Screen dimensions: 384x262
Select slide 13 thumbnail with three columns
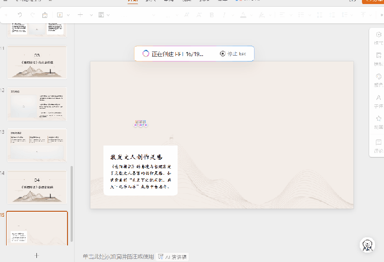[37, 145]
